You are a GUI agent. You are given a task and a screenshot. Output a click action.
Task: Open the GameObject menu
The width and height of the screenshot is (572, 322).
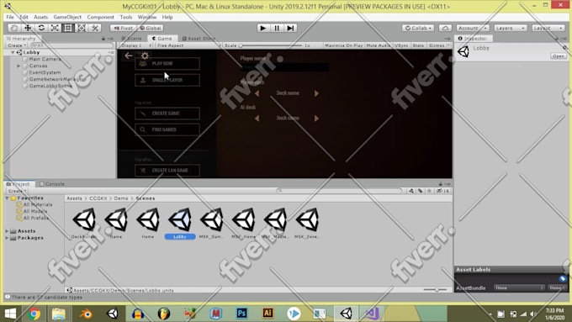coord(67,17)
